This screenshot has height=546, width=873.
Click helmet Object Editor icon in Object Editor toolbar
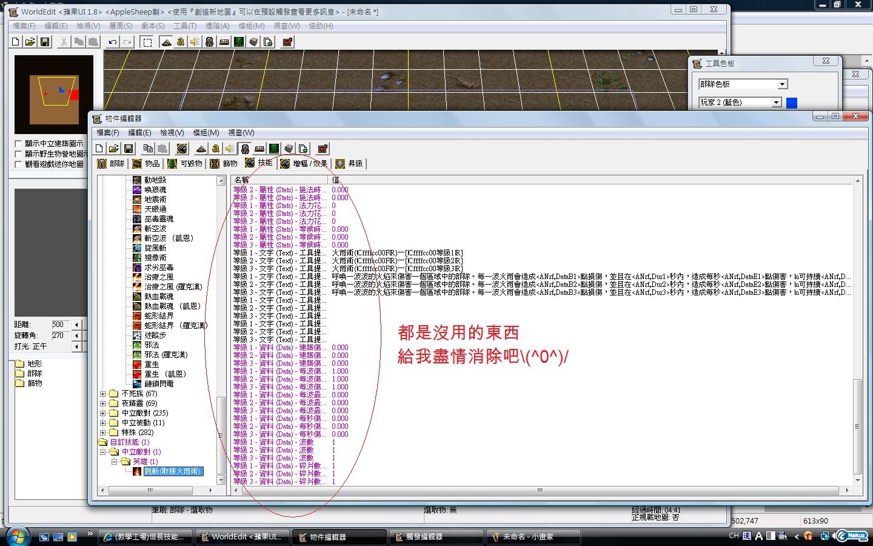[x=244, y=149]
